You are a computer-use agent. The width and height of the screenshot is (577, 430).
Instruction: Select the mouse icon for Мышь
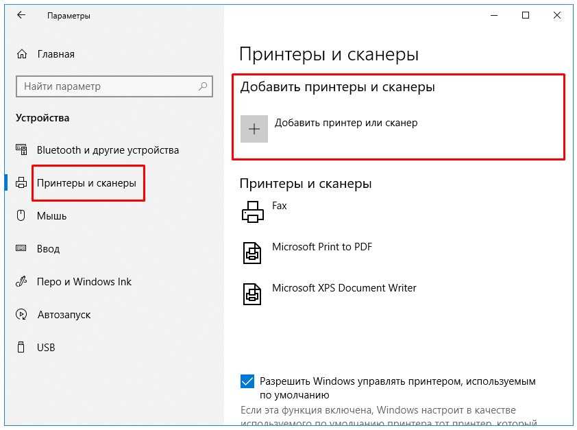pyautogui.click(x=21, y=215)
